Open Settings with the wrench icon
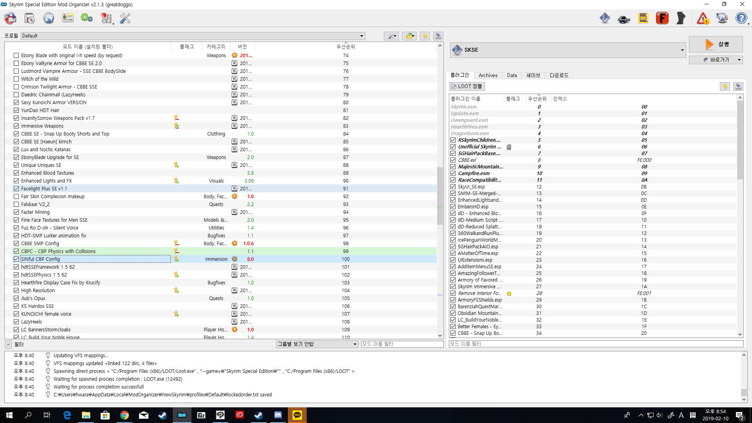The image size is (752, 423). 125,18
